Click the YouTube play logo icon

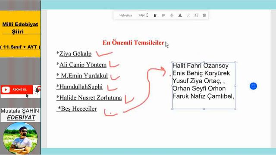(x=6, y=90)
